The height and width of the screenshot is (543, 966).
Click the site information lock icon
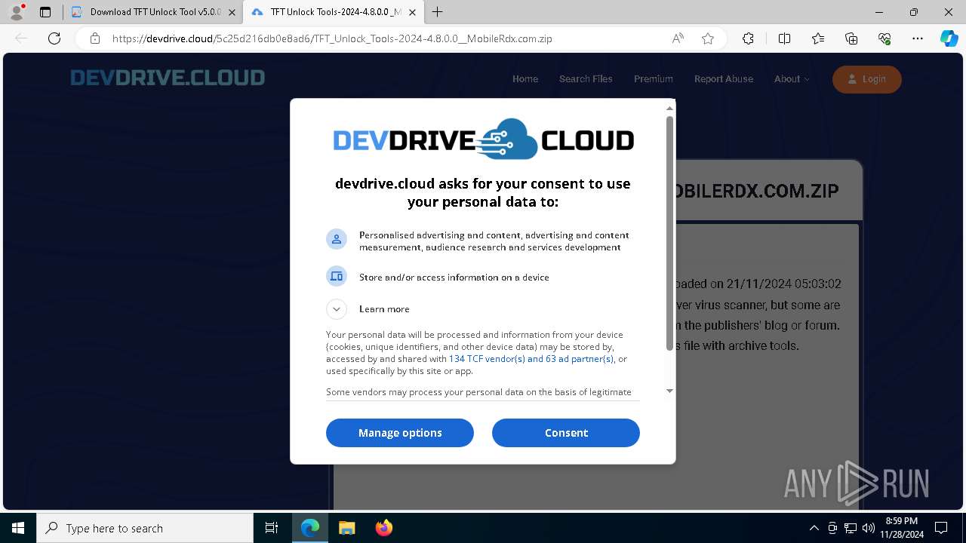click(x=94, y=38)
